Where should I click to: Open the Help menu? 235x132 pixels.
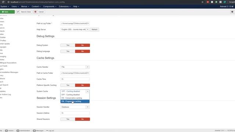tap(76, 7)
